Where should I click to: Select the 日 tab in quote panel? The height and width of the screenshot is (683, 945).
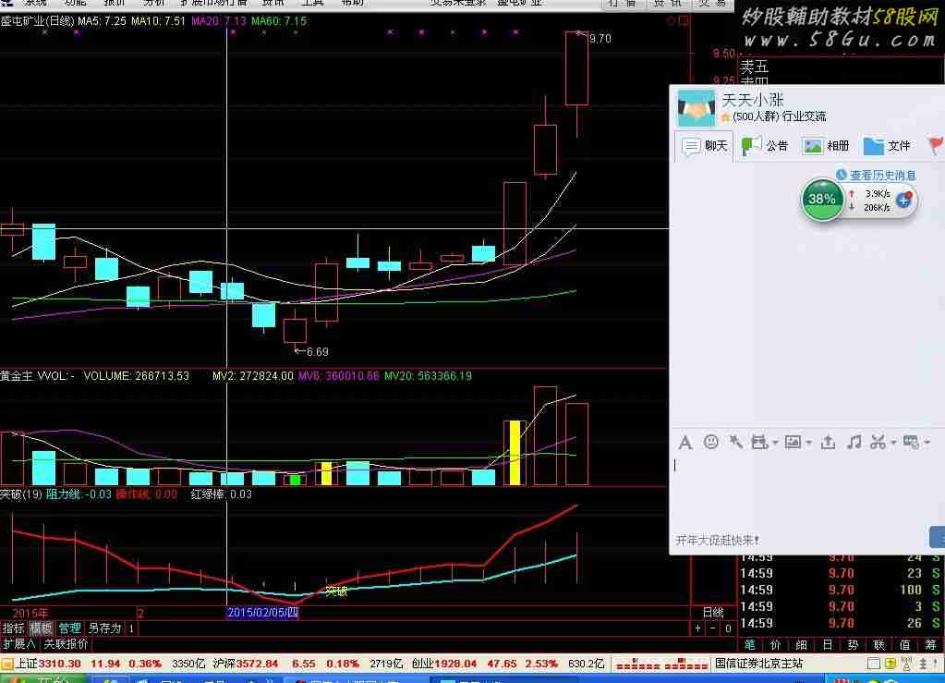coord(828,644)
